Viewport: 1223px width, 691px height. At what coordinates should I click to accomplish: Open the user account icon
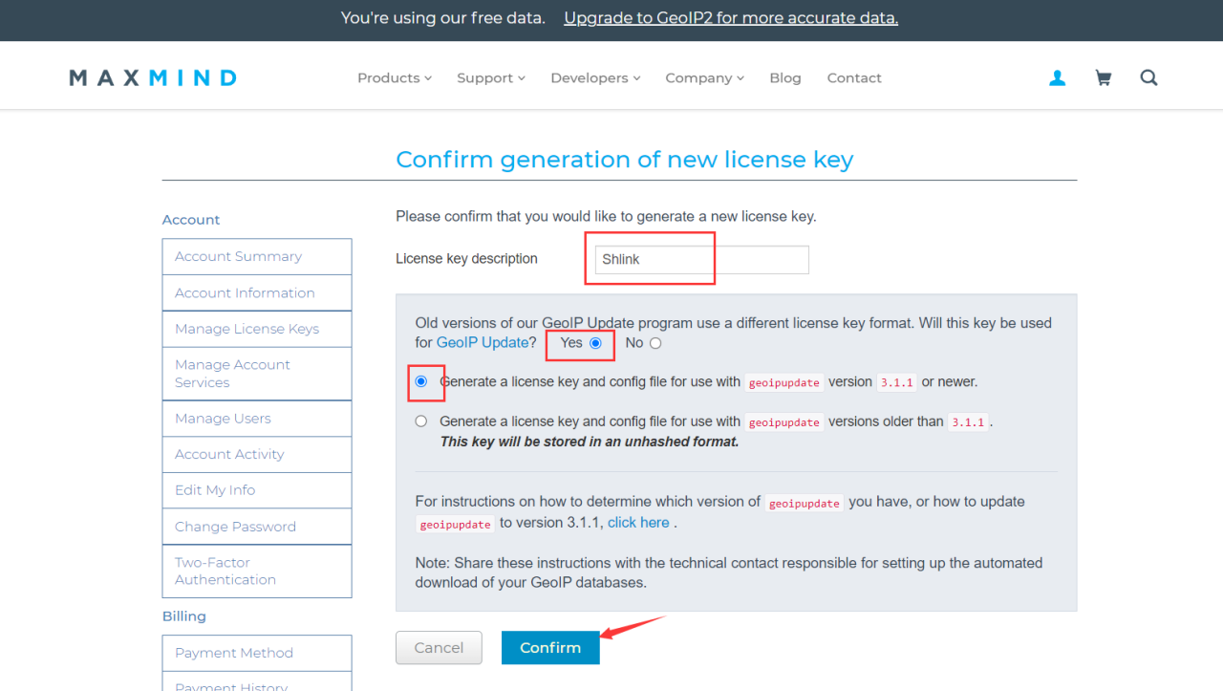pos(1057,78)
